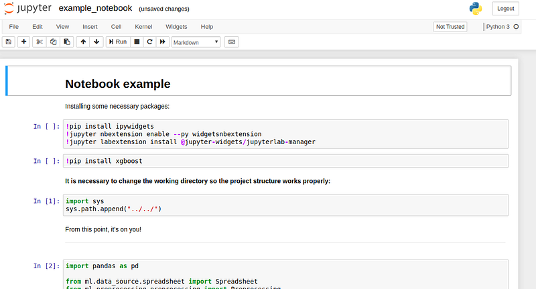Restart kernel and rerun all cells

[163, 42]
